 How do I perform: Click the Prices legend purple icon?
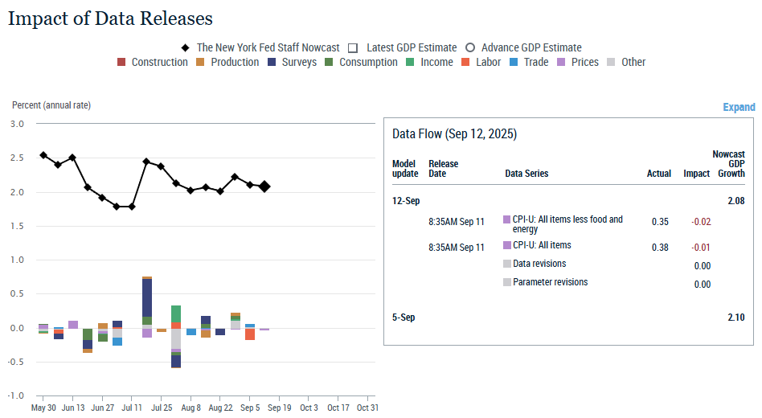coord(562,63)
